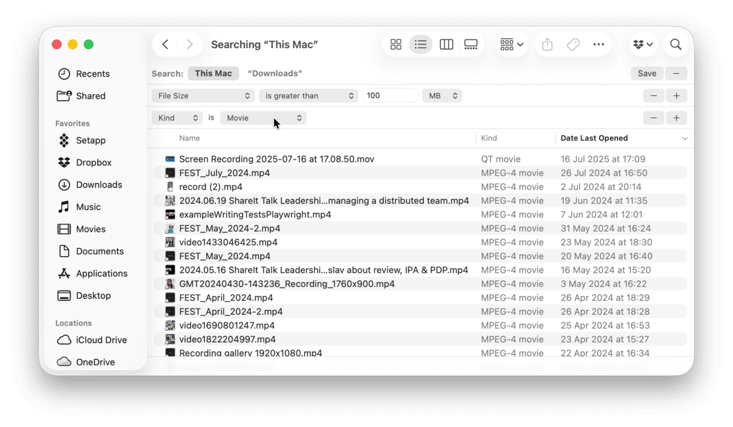Select "Downloads" search scope

(x=275, y=73)
